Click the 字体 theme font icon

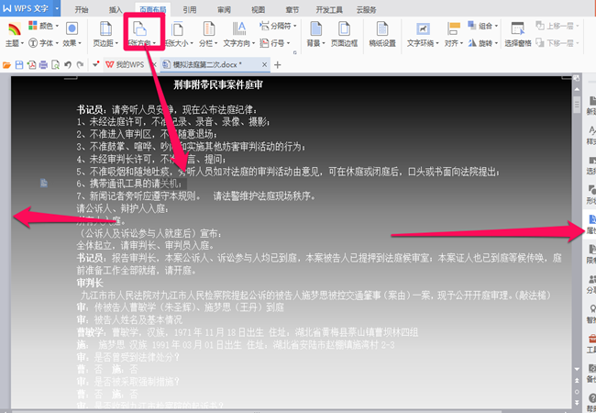tap(33, 43)
